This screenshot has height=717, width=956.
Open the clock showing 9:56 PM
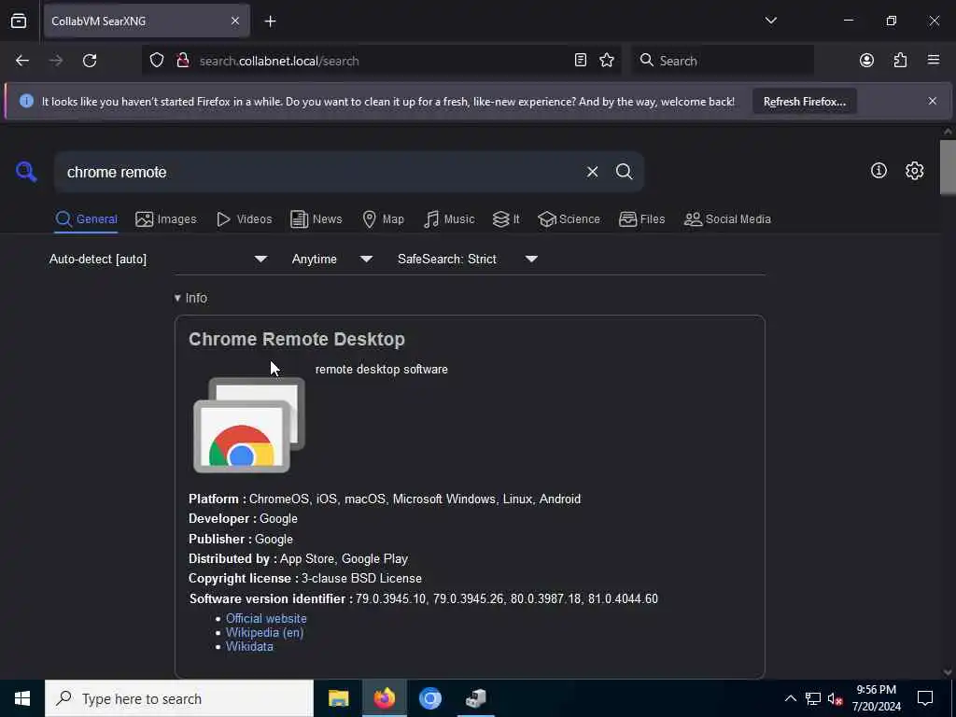[x=876, y=698]
